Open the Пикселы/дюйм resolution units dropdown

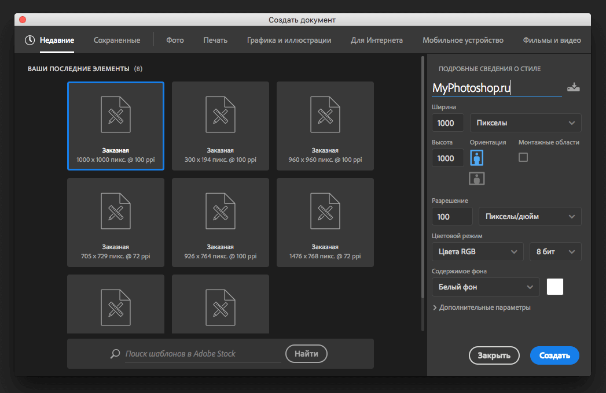click(x=530, y=217)
